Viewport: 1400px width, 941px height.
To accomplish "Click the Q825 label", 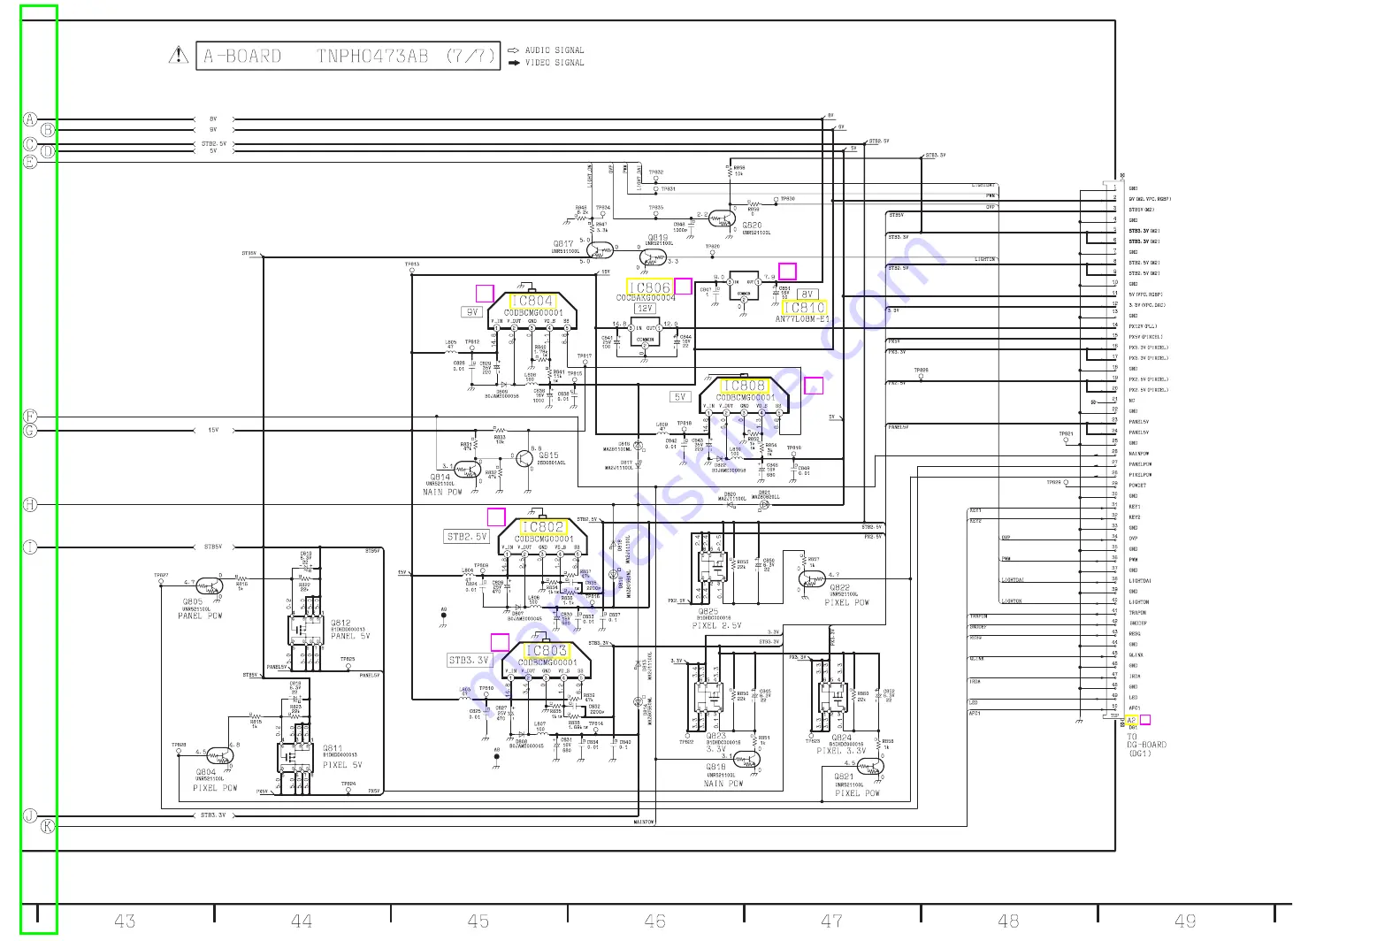I will coord(708,612).
